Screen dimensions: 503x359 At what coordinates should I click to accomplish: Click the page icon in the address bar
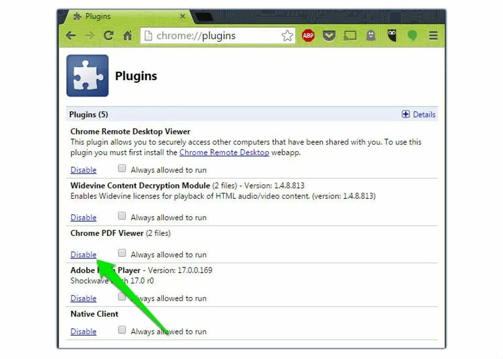[x=148, y=36]
